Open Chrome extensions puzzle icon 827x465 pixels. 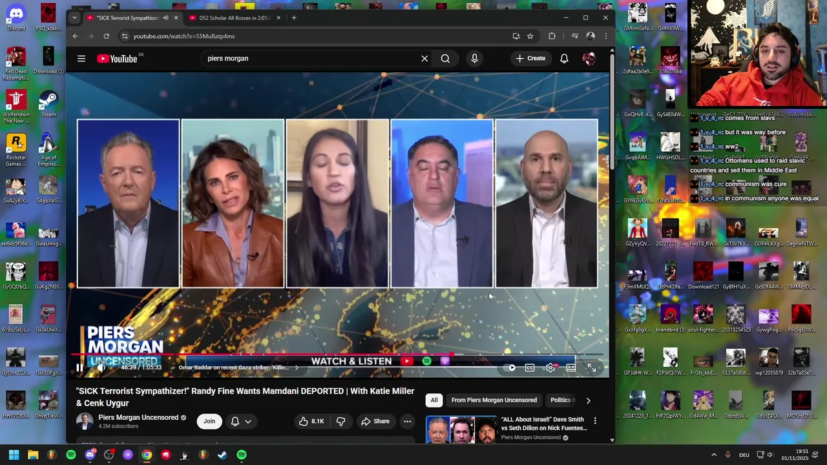[x=552, y=36]
